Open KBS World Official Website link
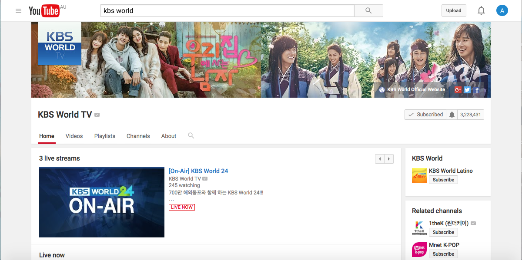Image resolution: width=522 pixels, height=260 pixels. (412, 90)
